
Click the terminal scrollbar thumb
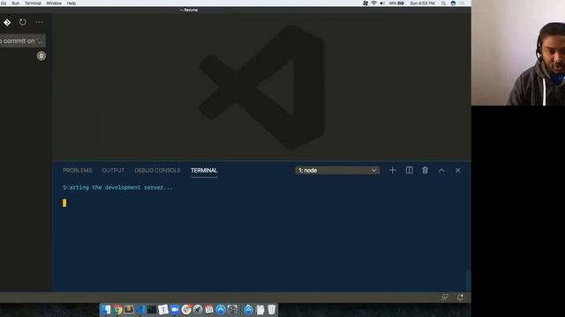[x=468, y=280]
